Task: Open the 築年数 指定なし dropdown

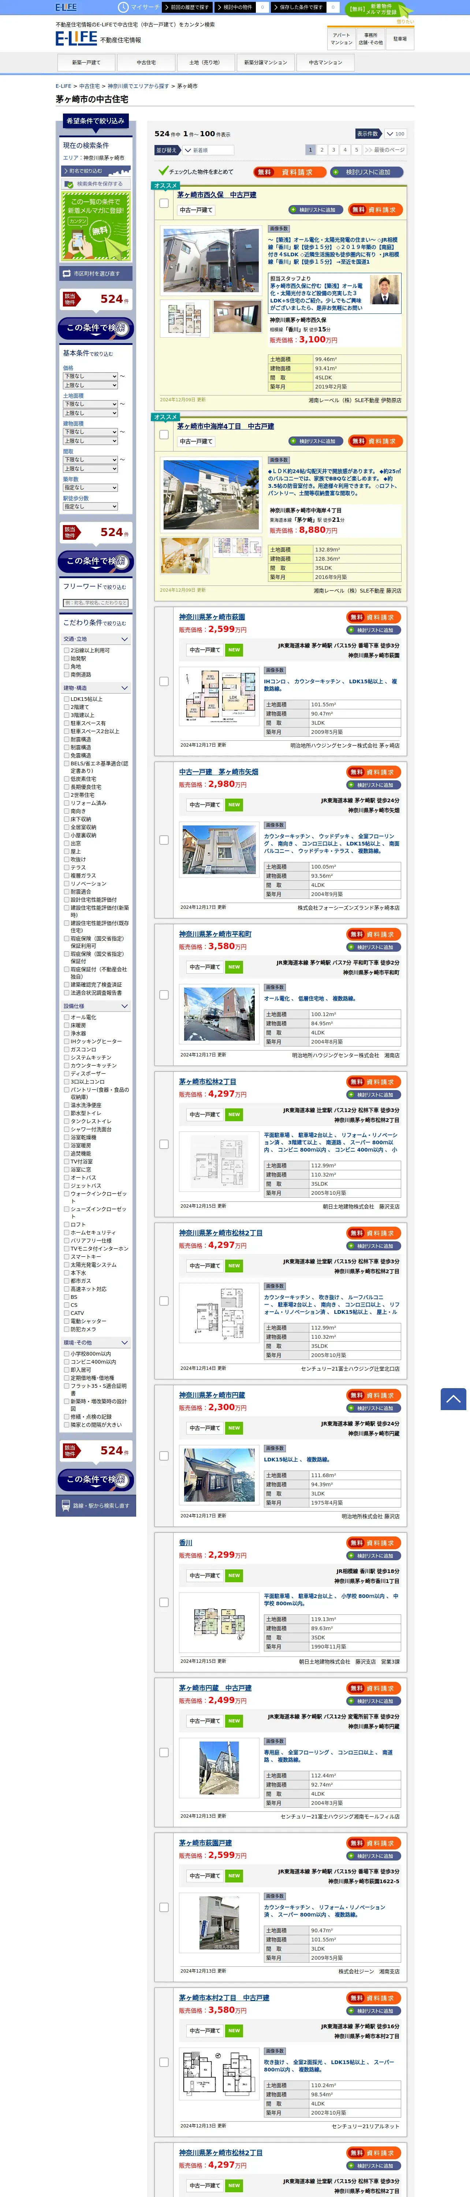Action: coord(90,488)
